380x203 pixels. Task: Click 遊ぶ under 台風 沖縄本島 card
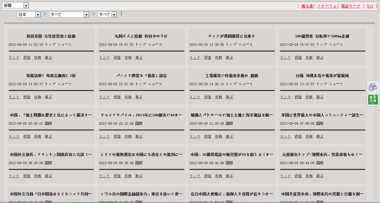click(x=320, y=97)
